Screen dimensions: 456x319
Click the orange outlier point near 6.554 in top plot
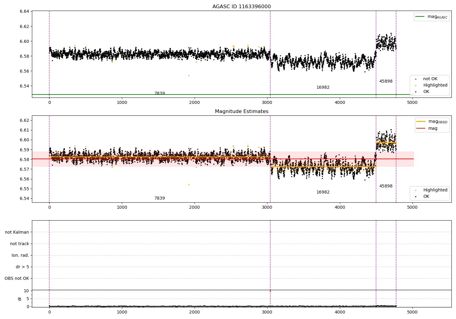pyautogui.click(x=189, y=75)
